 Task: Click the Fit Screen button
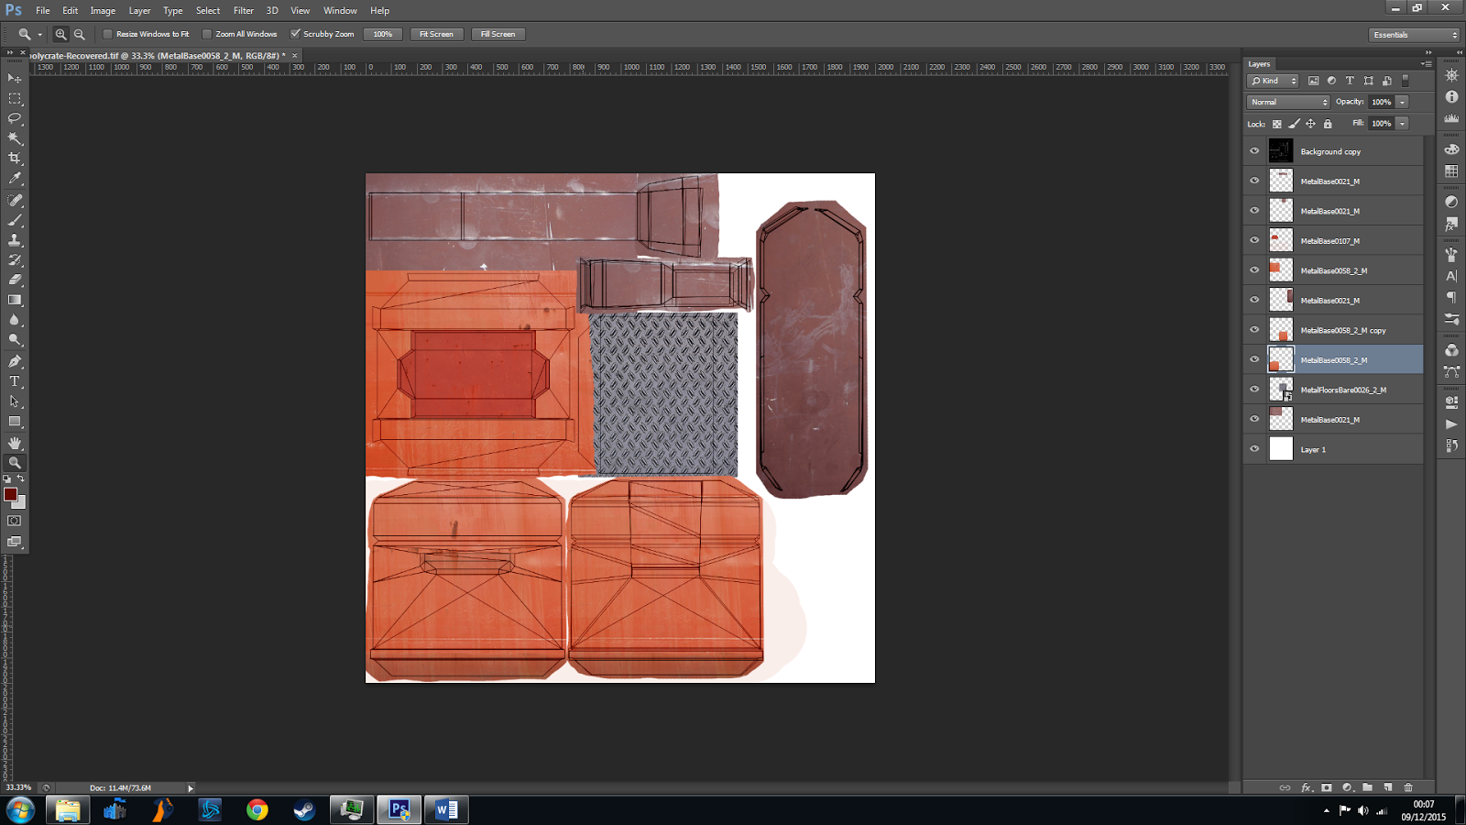pos(436,34)
